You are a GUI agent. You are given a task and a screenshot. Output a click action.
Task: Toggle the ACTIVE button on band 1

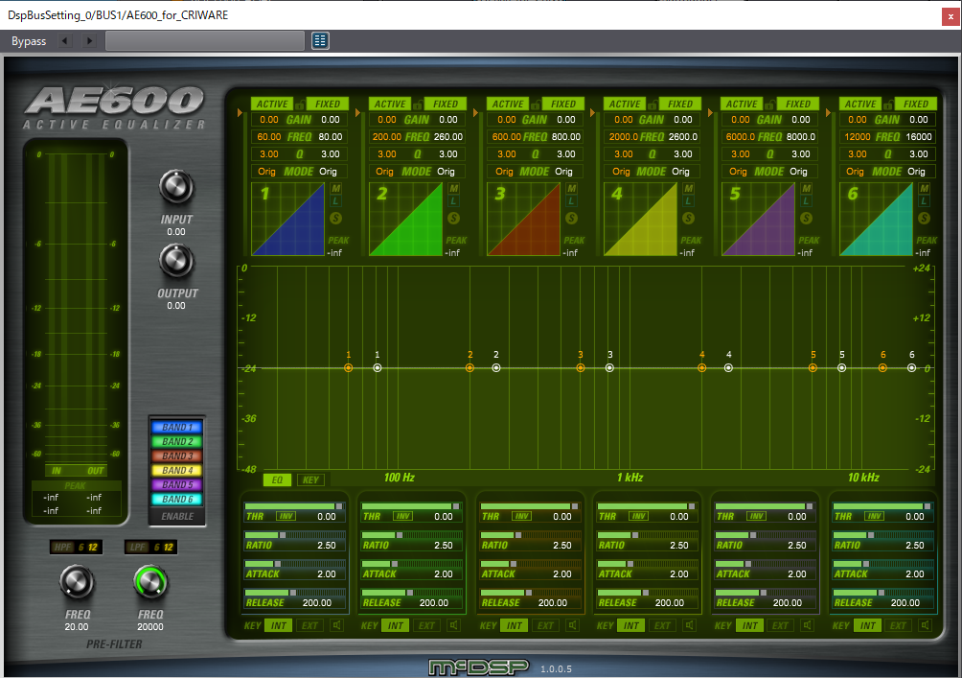tap(272, 104)
